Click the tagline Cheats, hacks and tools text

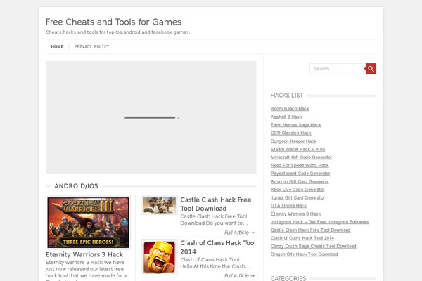coord(118,32)
